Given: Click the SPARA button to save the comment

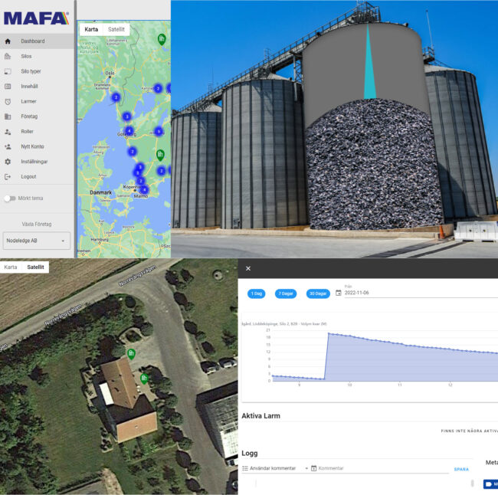Looking at the screenshot, I should point(461,469).
